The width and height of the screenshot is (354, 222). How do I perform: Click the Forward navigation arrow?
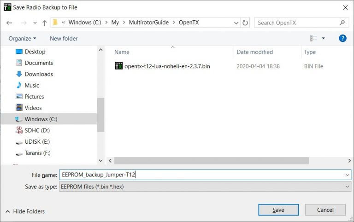(x=24, y=23)
